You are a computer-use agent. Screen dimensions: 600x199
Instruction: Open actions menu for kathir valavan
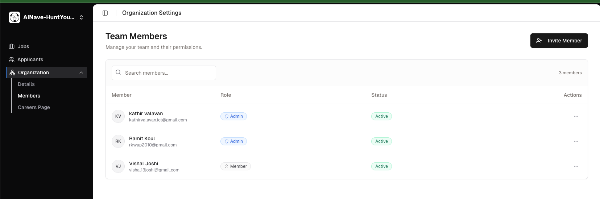576,116
